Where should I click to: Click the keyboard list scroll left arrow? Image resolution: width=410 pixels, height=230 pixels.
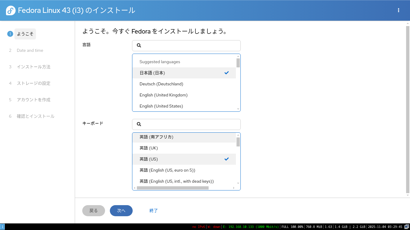coord(134,188)
